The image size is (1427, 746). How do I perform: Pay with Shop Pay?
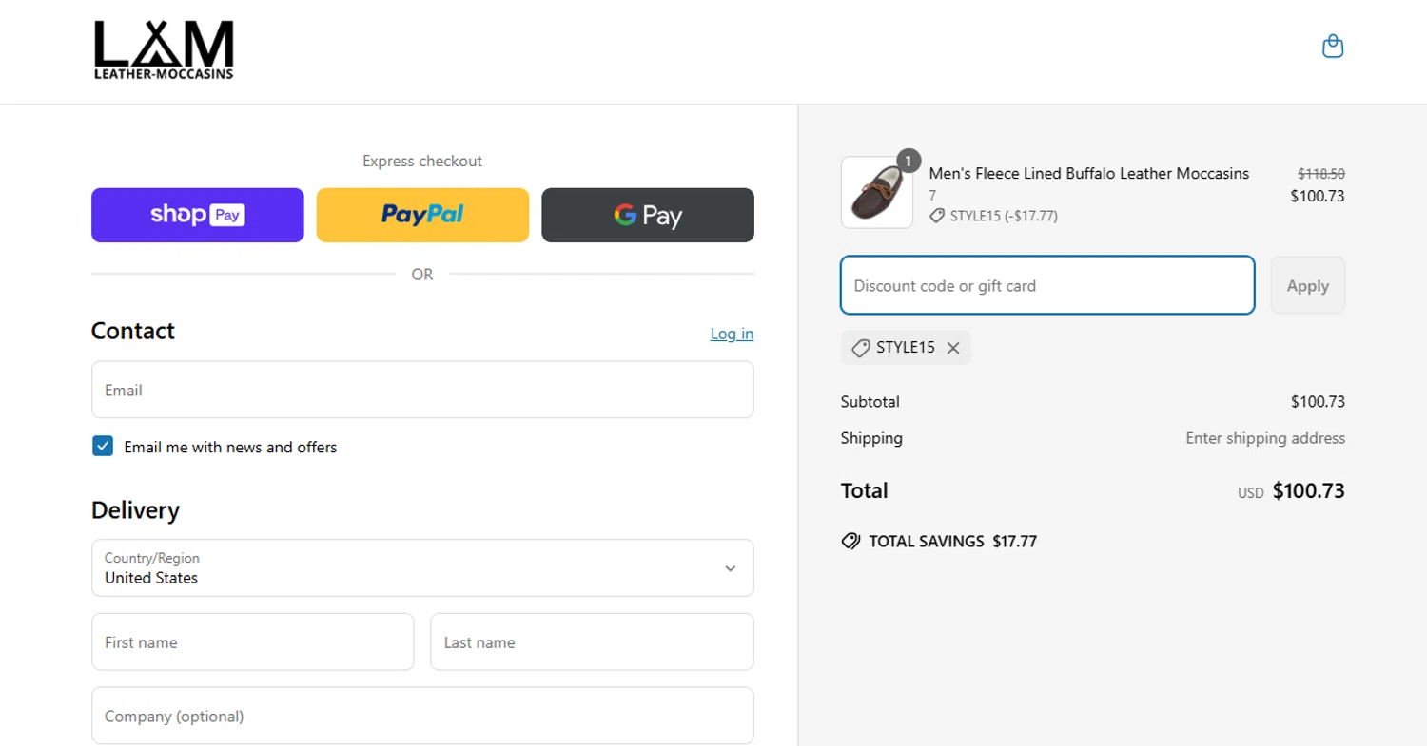click(x=198, y=215)
